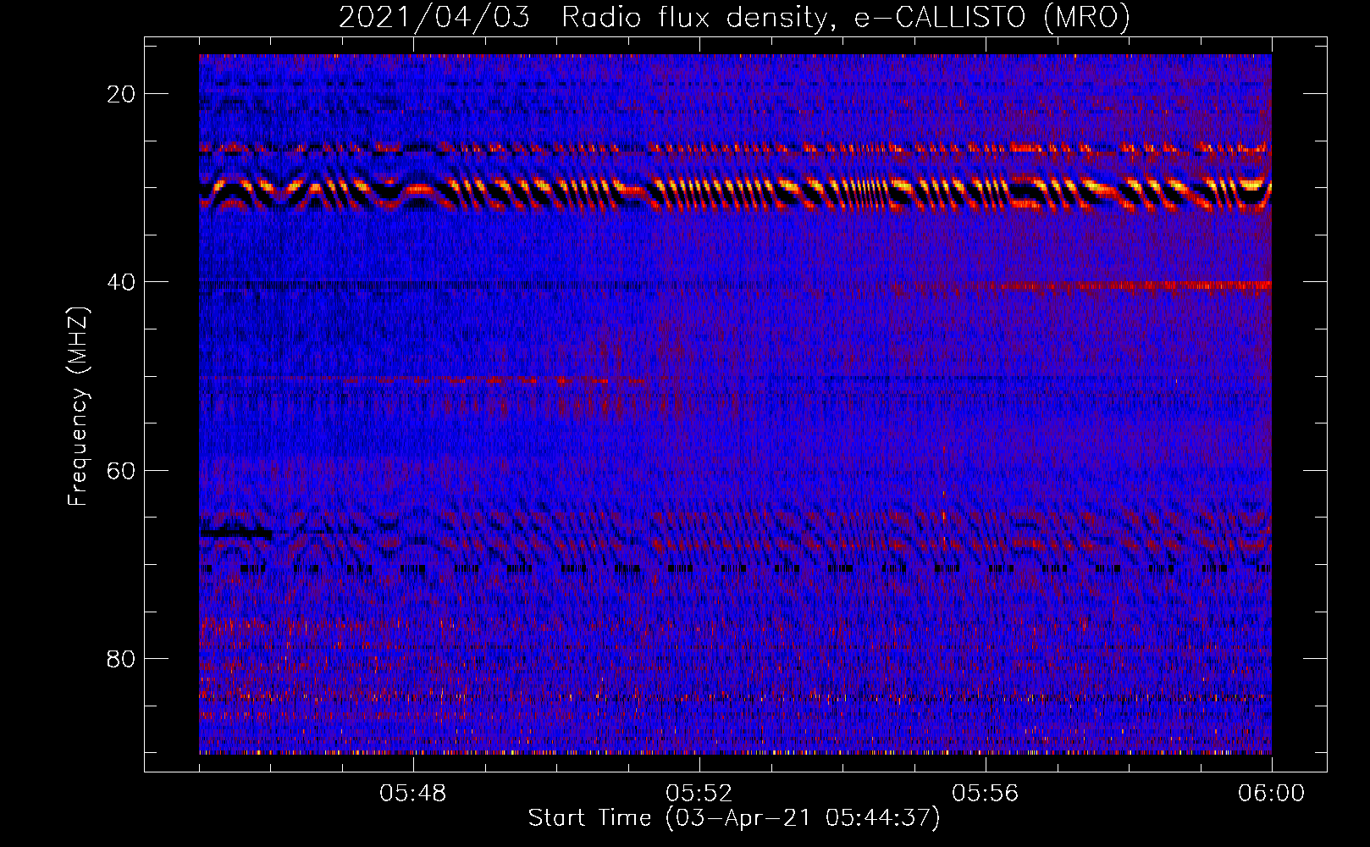Image resolution: width=1370 pixels, height=847 pixels.
Task: Click the plot title 'Radio flux density, e-CALLISTO (MRO)'
Action: click(846, 17)
